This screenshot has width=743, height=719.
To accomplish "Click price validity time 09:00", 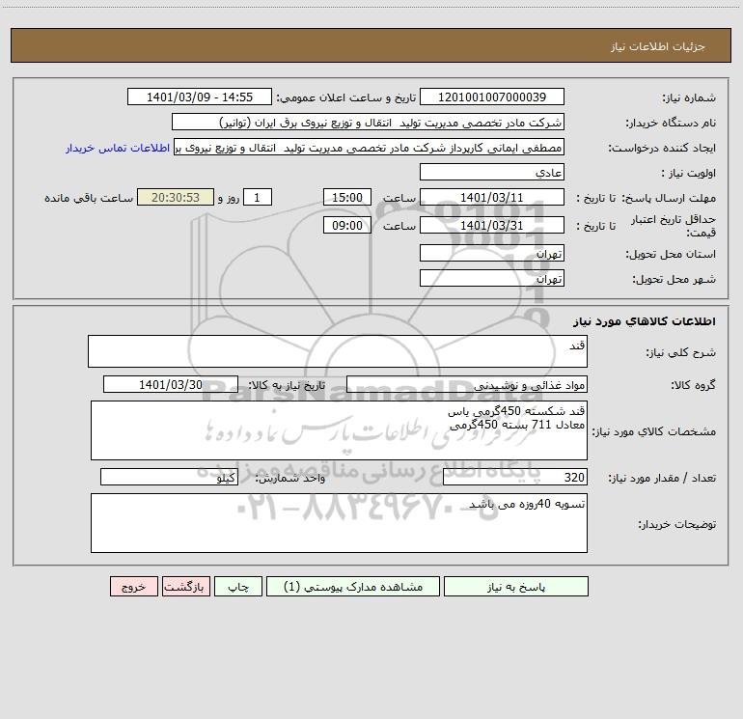I will coord(346,225).
